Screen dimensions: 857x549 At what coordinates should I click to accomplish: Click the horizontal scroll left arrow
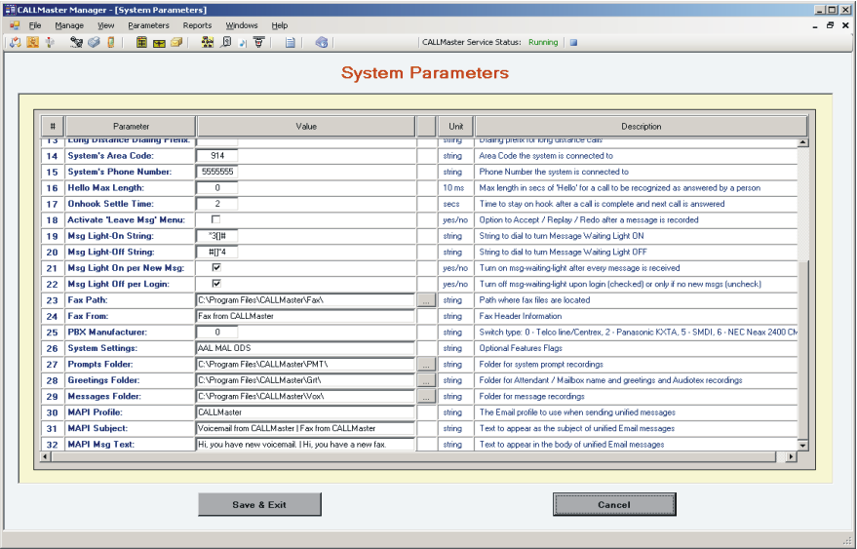[47, 456]
